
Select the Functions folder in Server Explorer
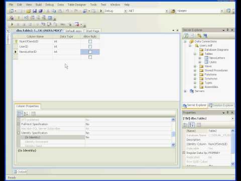click(210, 74)
